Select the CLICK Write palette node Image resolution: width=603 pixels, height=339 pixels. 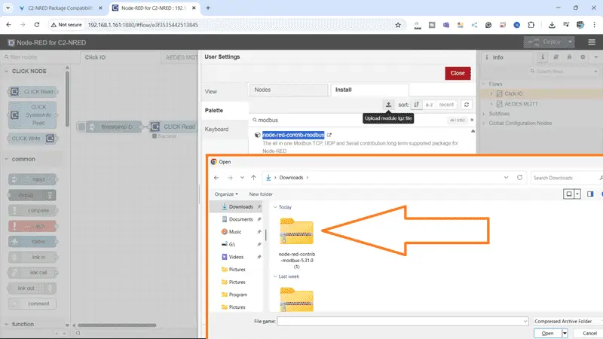point(32,139)
